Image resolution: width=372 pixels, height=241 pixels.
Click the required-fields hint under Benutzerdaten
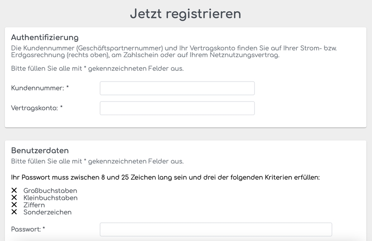click(97, 161)
